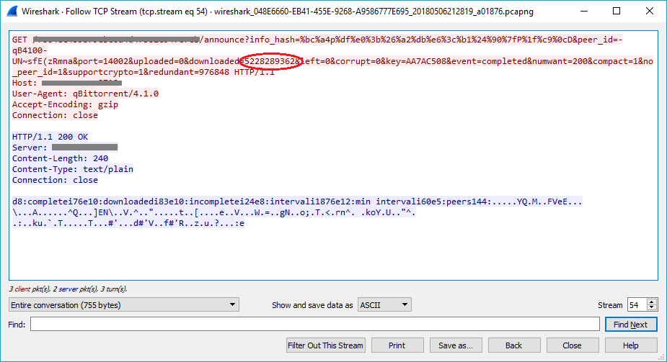
Task: Click the Find Next button
Action: (x=631, y=325)
